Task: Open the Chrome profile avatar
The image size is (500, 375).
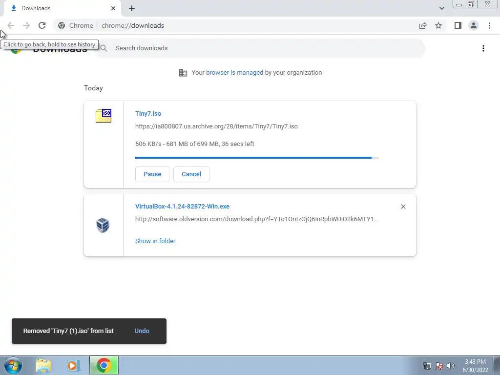Action: click(x=474, y=25)
